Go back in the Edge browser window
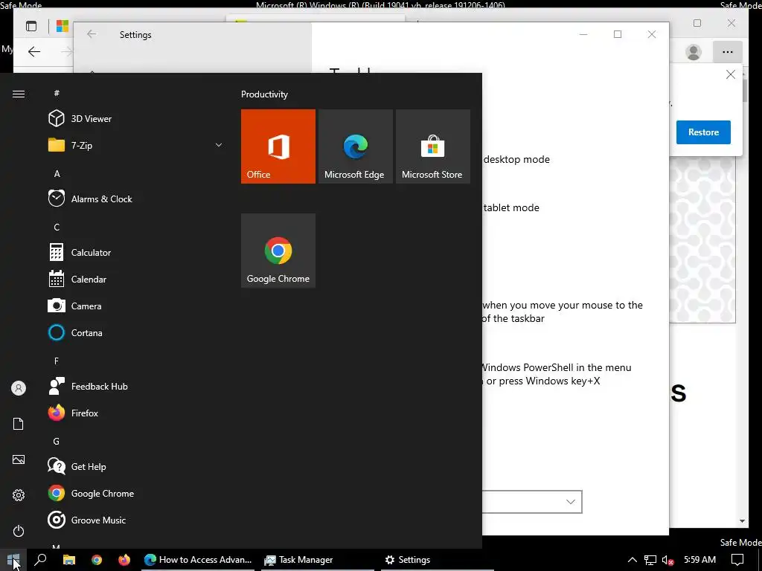 click(34, 51)
